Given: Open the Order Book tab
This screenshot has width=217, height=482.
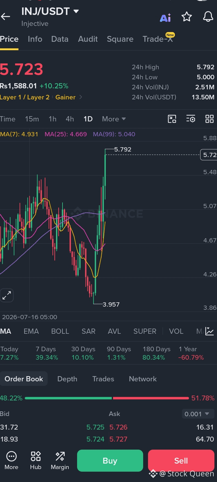Looking at the screenshot, I should (x=24, y=379).
